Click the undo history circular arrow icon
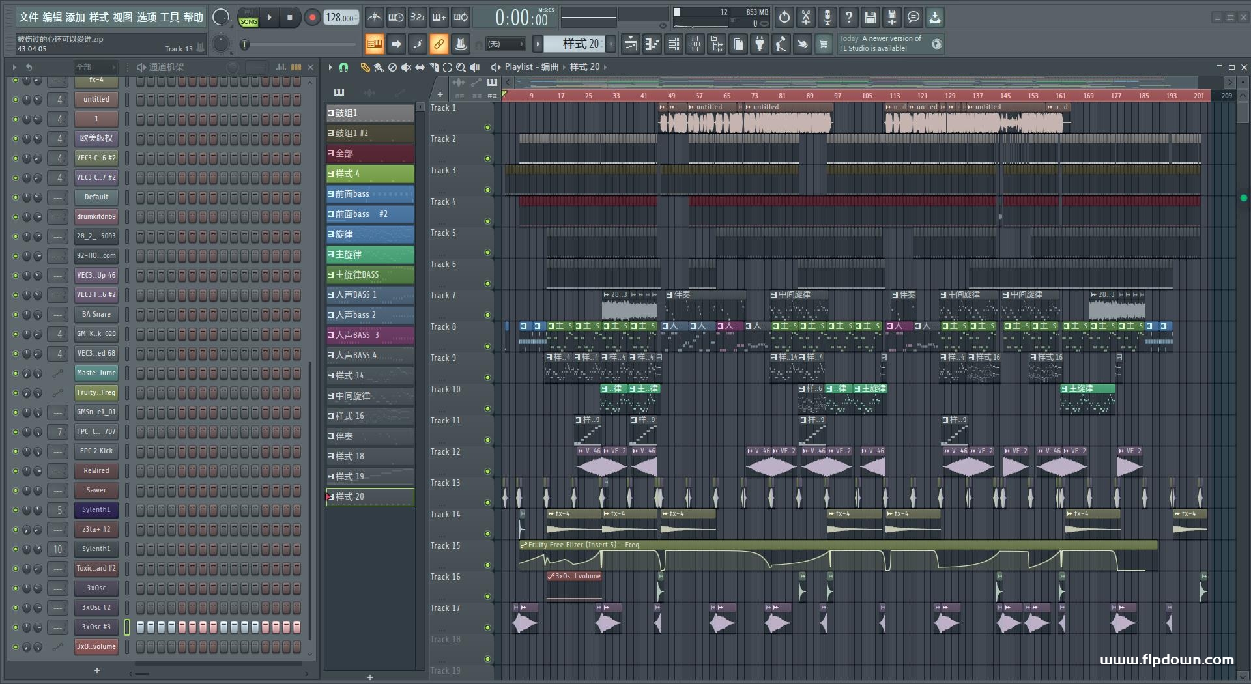The width and height of the screenshot is (1251, 684). tap(784, 18)
